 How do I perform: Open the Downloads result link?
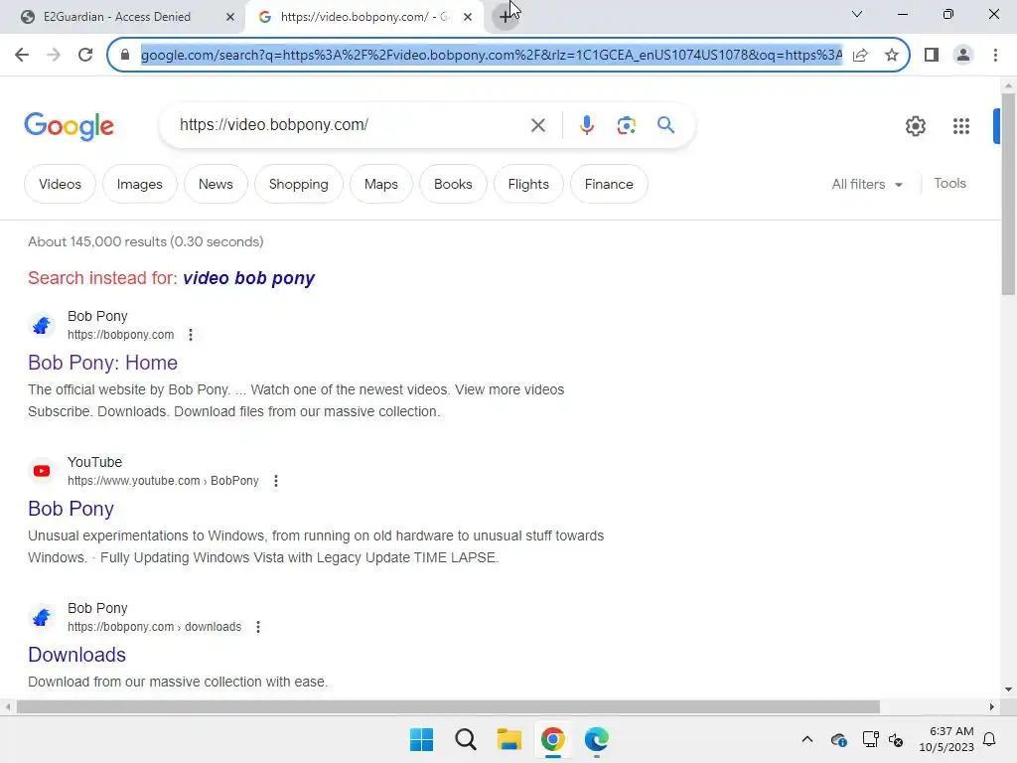(x=76, y=655)
